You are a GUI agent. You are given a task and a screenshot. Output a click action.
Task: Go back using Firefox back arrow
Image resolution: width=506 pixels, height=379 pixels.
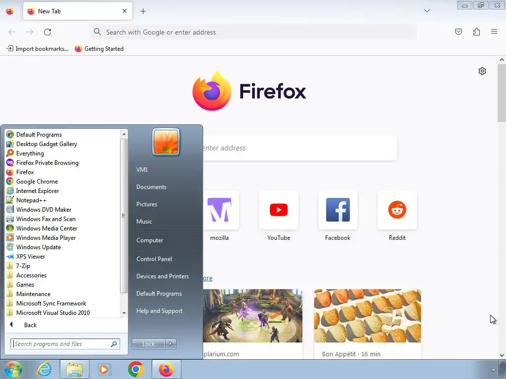pos(12,32)
